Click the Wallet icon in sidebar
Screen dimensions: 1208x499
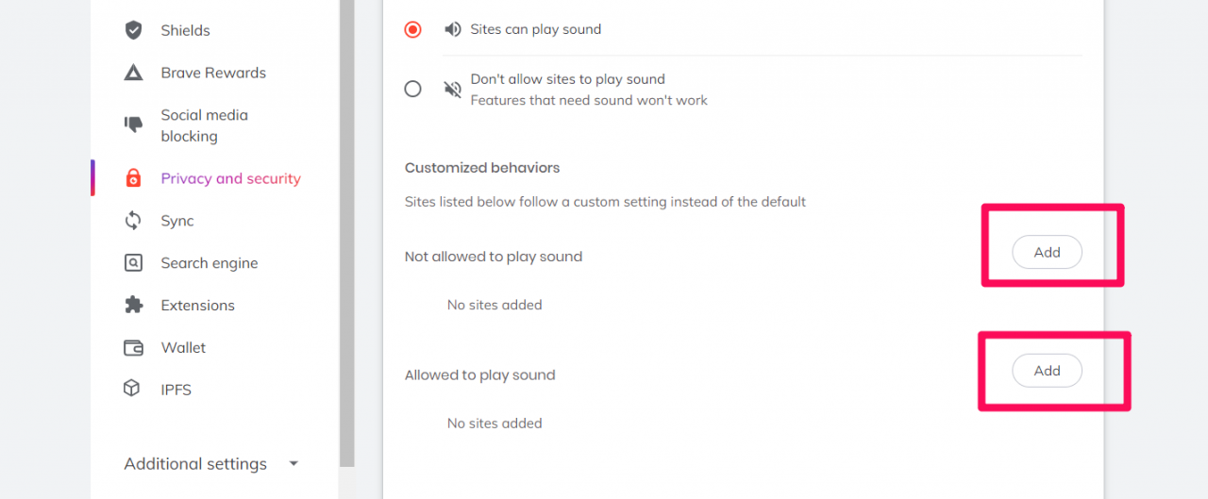pos(134,348)
